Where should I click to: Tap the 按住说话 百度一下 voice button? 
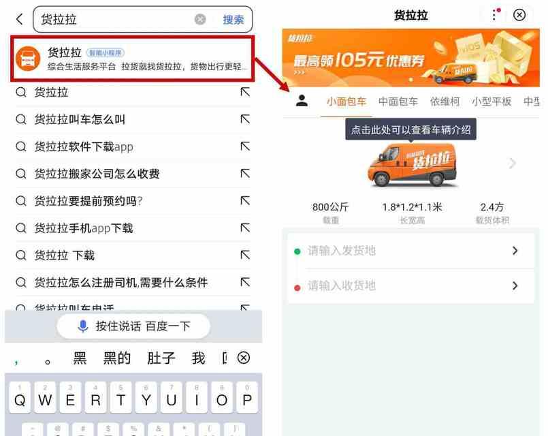click(133, 326)
